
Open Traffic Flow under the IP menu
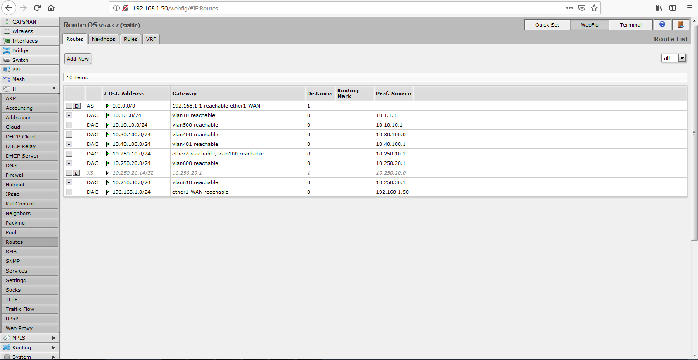pyautogui.click(x=30, y=309)
